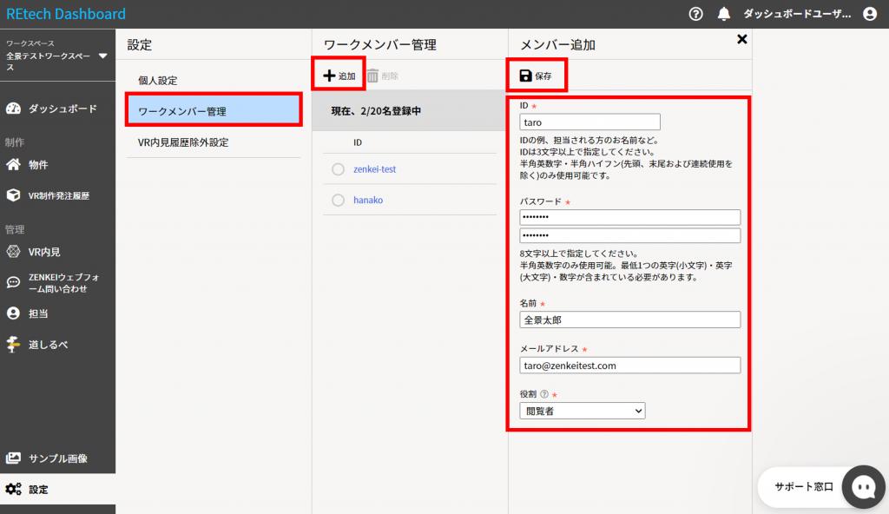Click the 担当 person icon

13,313
